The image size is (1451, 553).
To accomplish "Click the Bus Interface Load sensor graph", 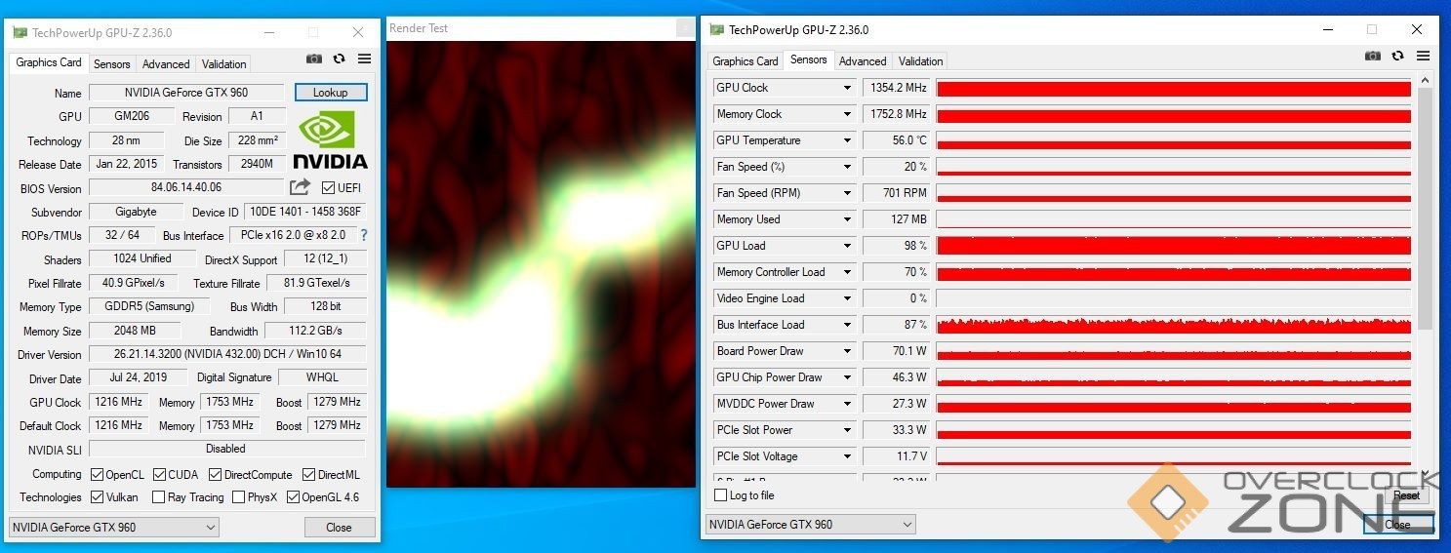I will [1174, 325].
